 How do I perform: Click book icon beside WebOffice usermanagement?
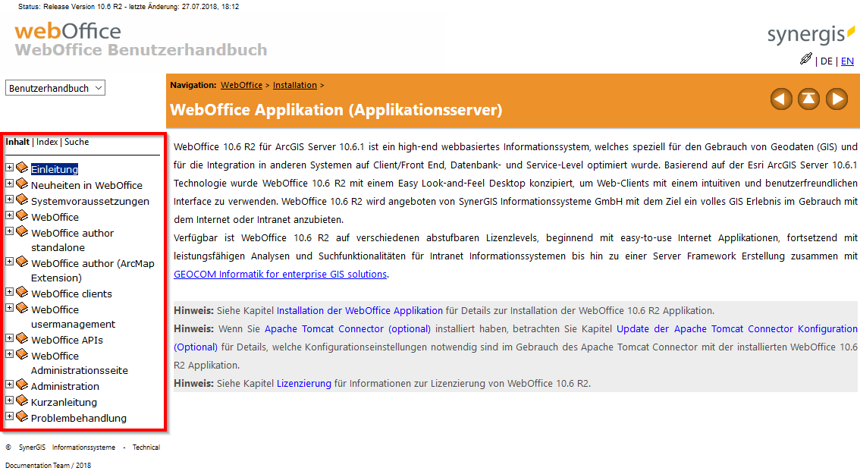click(x=22, y=308)
